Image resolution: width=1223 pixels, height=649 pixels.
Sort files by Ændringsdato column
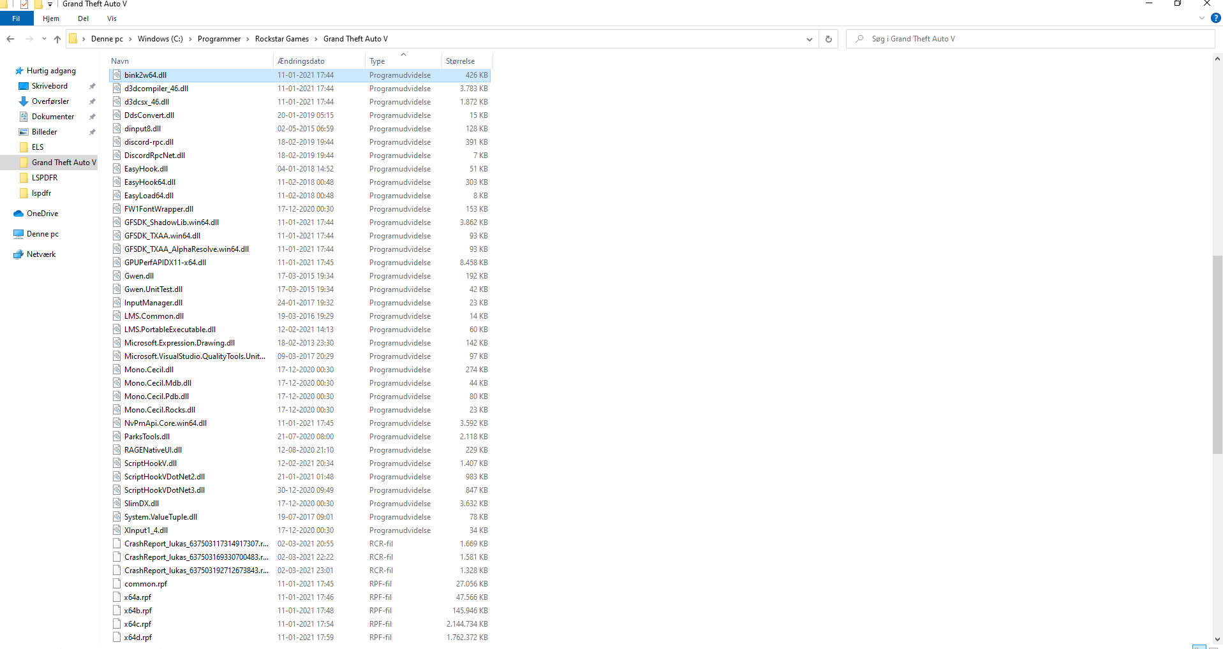(x=320, y=61)
